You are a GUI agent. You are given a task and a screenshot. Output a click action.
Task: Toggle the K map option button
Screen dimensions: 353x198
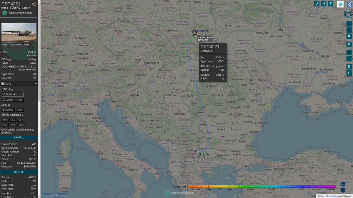coord(349,36)
